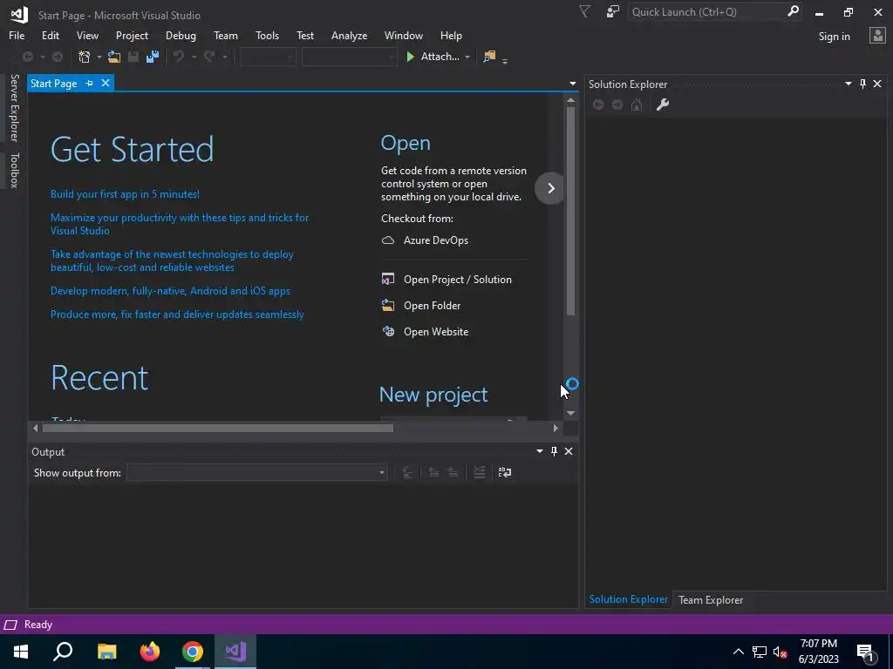Image resolution: width=893 pixels, height=669 pixels.
Task: Open File Explorer from the taskbar
Action: pos(107,652)
